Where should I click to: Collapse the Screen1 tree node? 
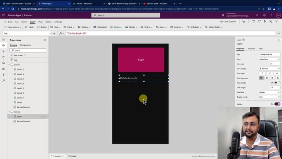coord(9,65)
